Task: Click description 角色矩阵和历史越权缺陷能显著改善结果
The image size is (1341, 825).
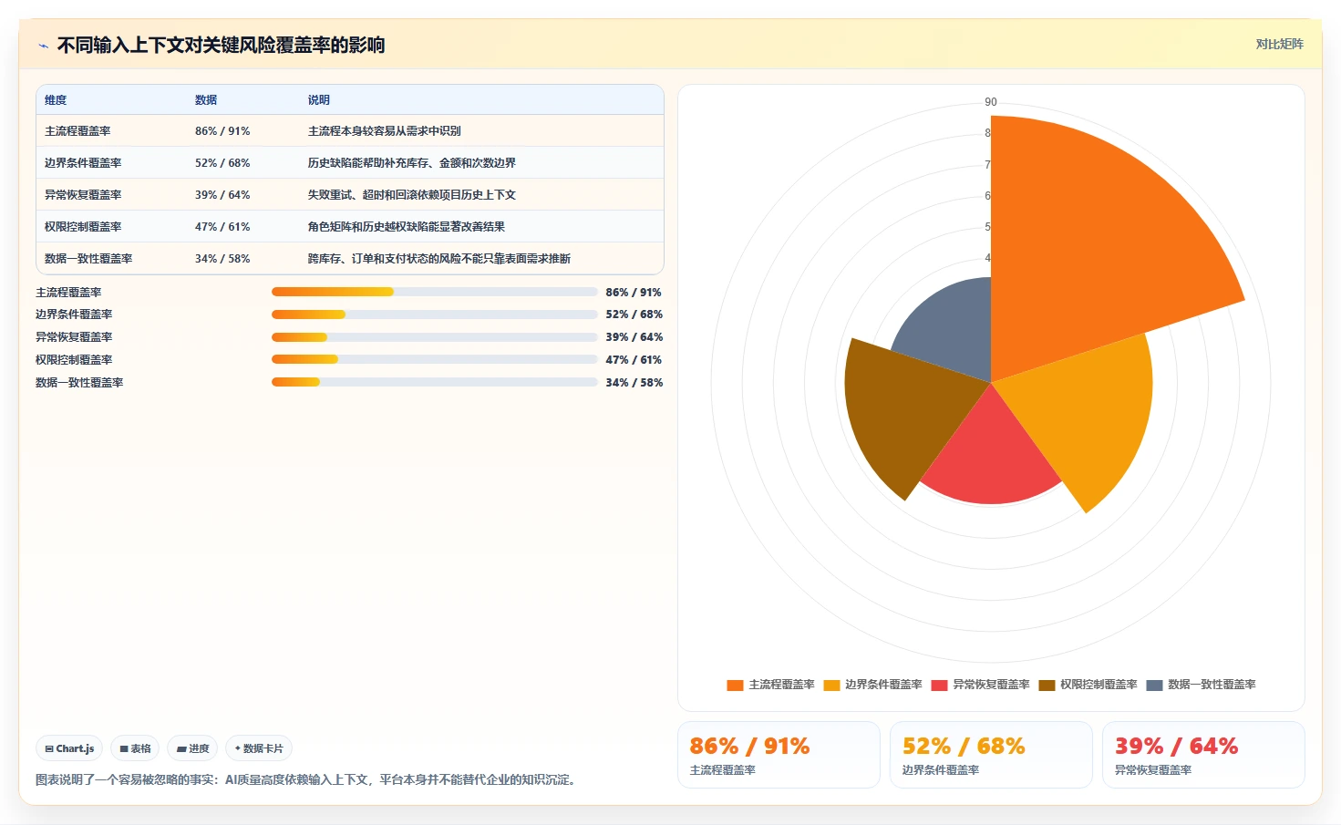Action: point(406,227)
